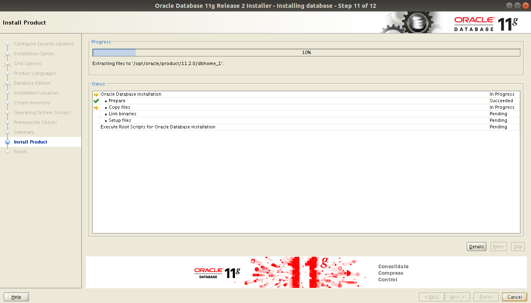Viewport: 531px width, 303px height.
Task: Click the Succeeded status of Prepare
Action: [501, 101]
